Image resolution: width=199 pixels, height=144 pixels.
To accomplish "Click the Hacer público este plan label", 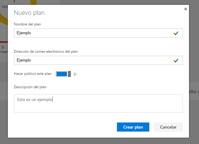I will click(33, 74).
